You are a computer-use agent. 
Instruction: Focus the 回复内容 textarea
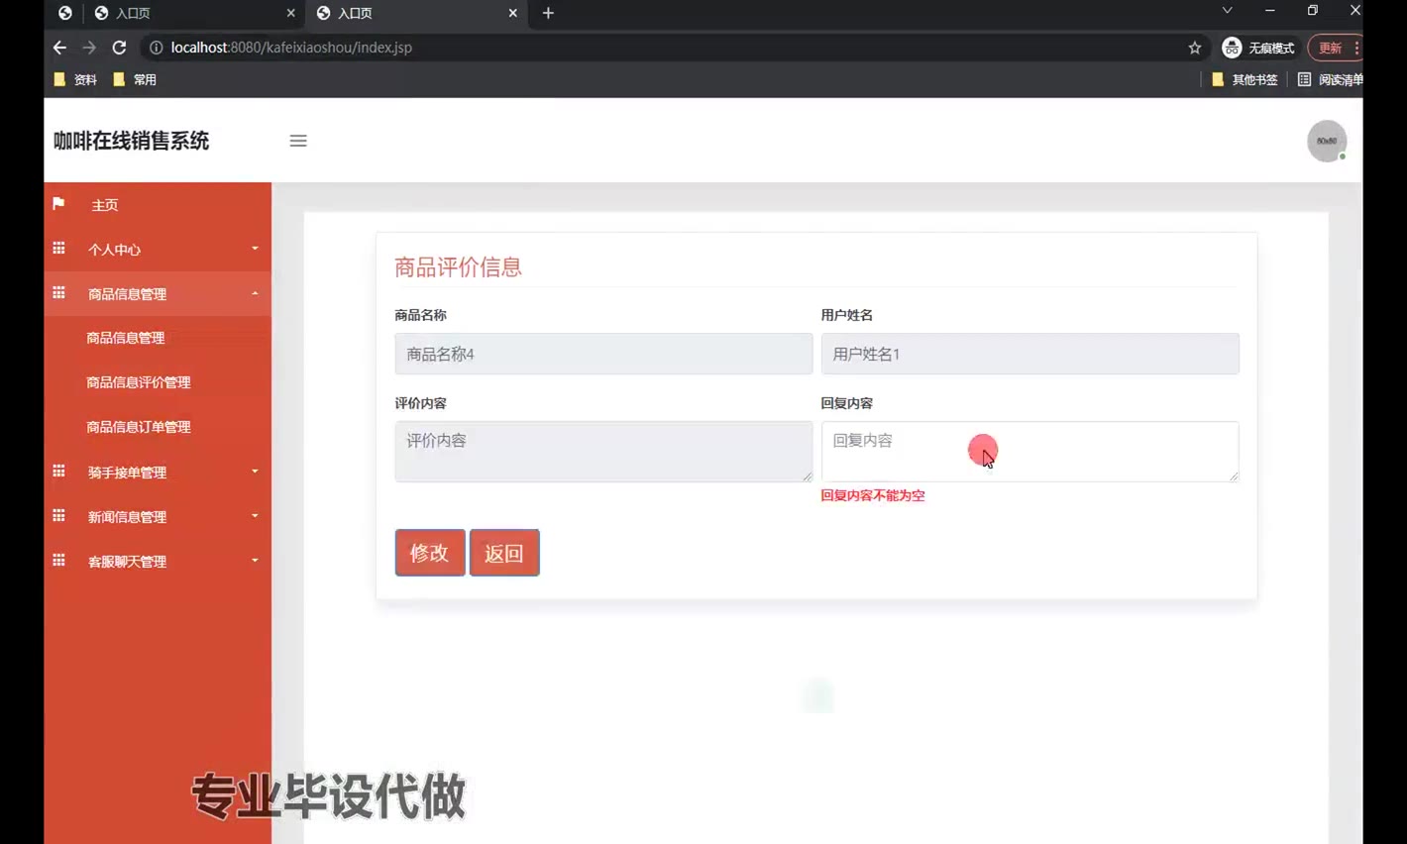pos(1029,452)
